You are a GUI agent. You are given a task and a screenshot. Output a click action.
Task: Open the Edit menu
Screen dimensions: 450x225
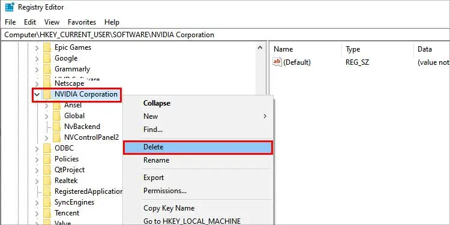[x=30, y=22]
